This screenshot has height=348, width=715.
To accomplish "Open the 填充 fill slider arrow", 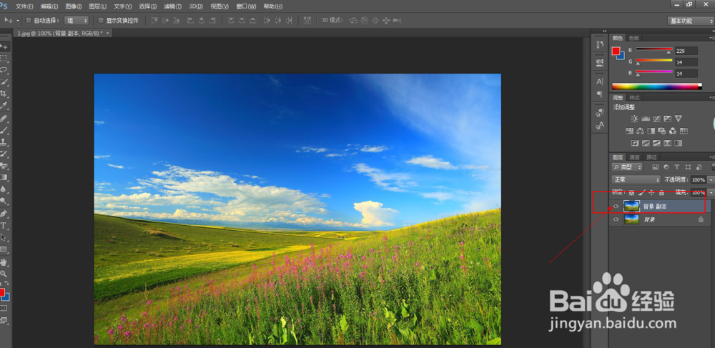I will pyautogui.click(x=711, y=193).
